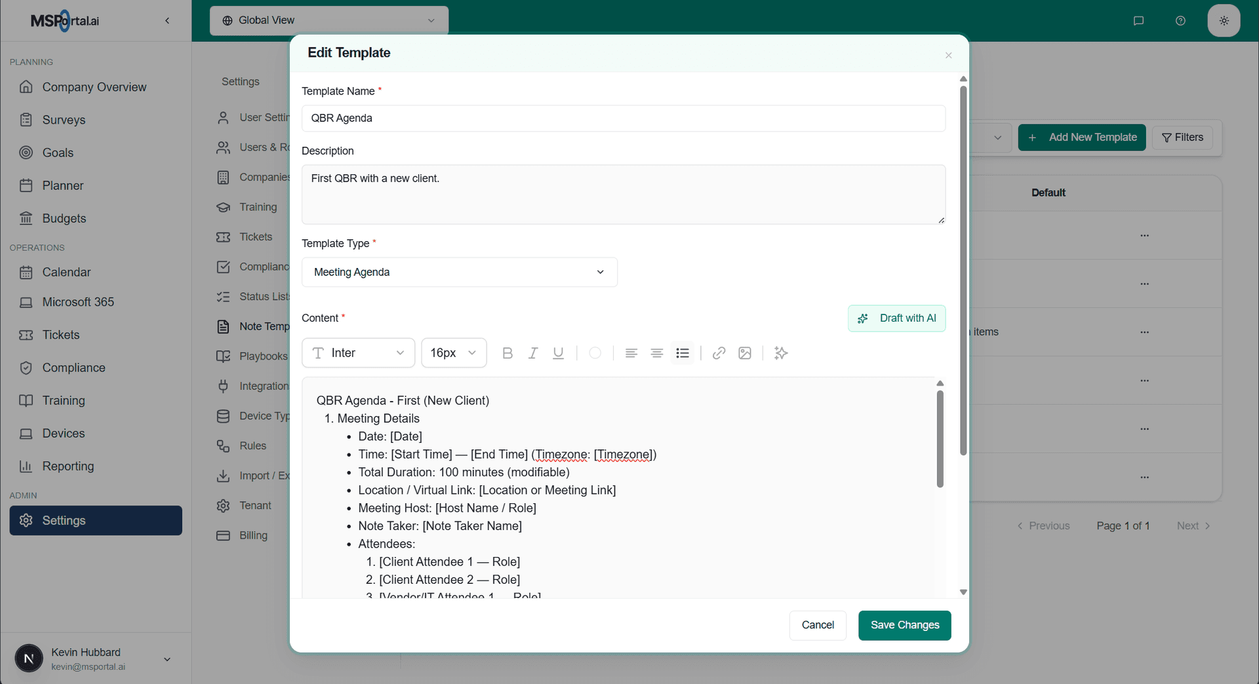
Task: Open the feedback chat icon in header
Action: 1138,20
